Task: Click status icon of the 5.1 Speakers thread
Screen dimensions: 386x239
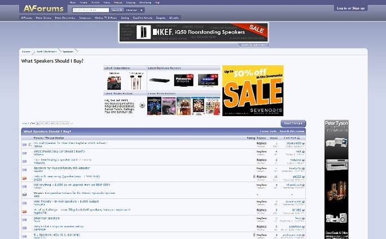Action: [24, 236]
